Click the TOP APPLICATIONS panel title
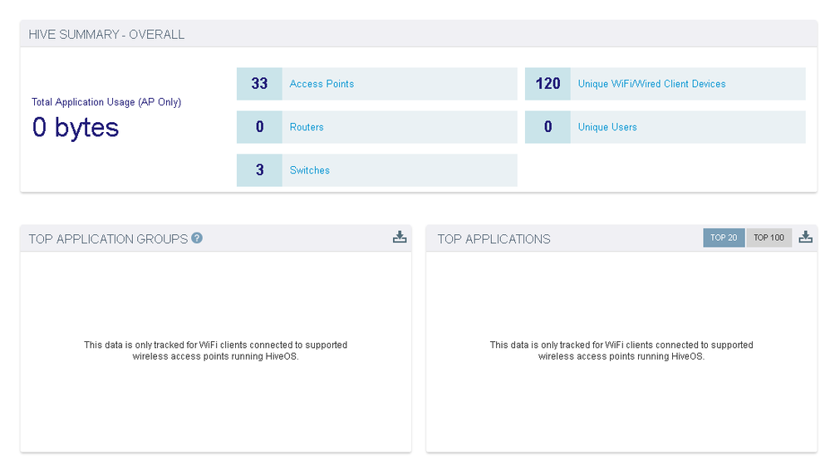 (494, 239)
